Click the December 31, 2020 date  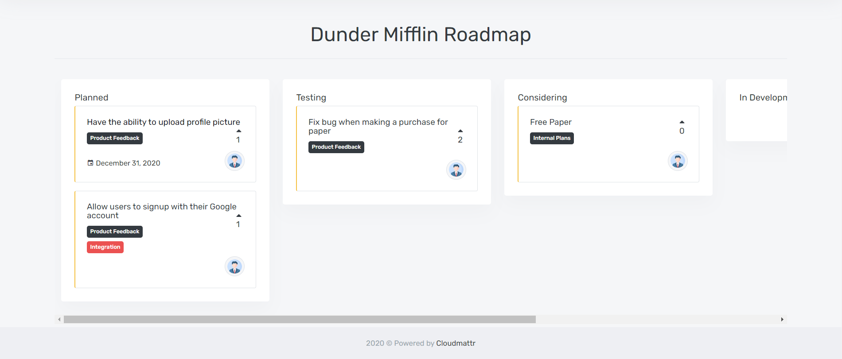point(128,163)
